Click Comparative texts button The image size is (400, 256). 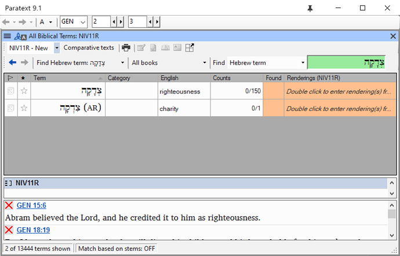[89, 47]
